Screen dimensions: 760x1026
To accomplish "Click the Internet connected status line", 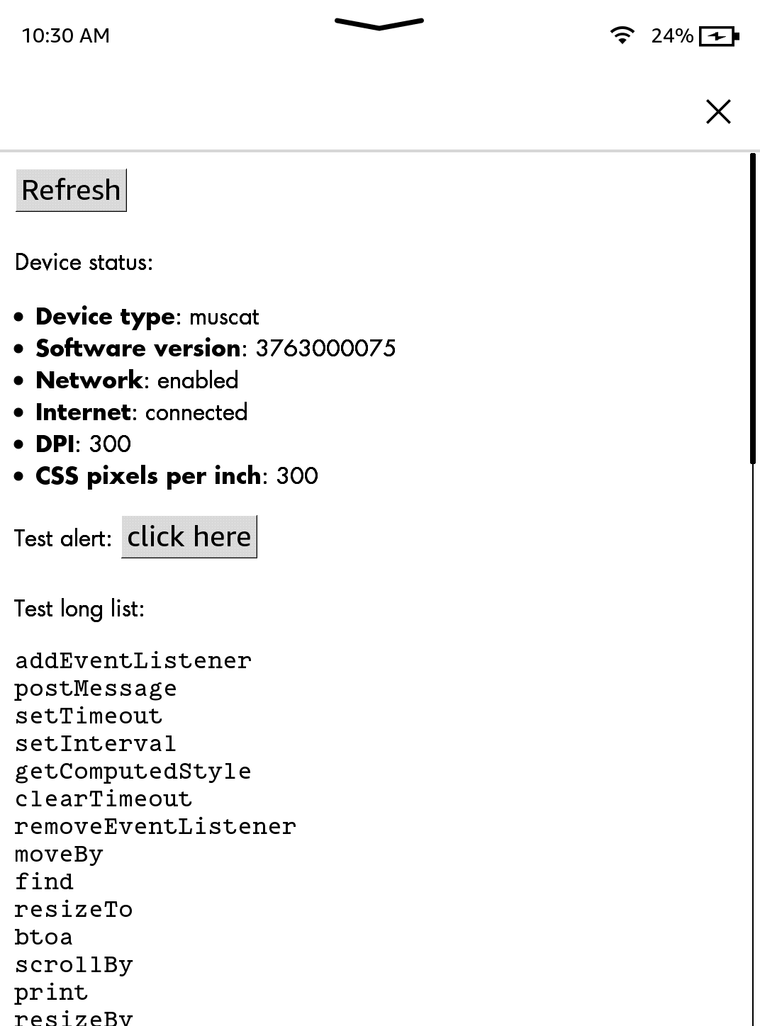I will (142, 412).
